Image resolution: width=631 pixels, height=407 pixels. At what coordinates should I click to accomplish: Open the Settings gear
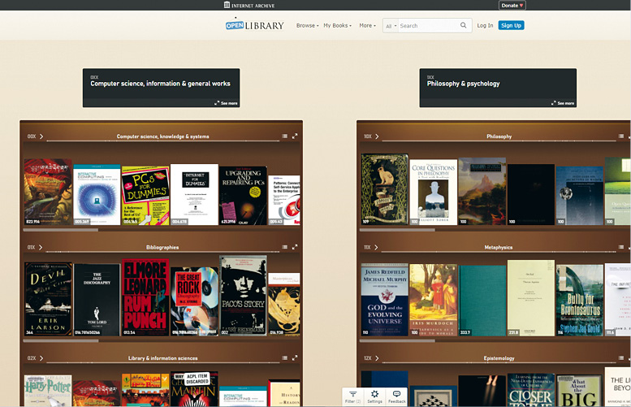pyautogui.click(x=374, y=396)
